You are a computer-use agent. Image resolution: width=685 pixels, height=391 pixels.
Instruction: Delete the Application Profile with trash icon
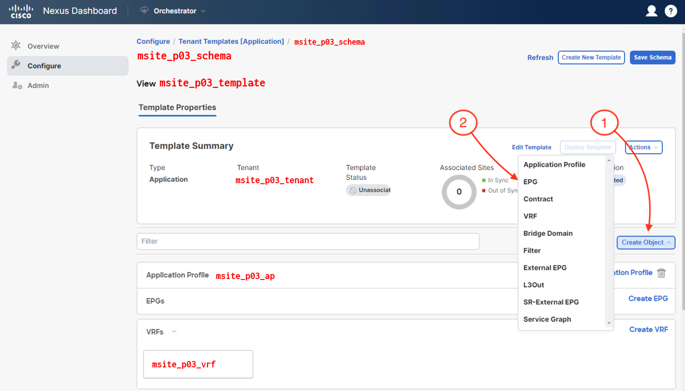(661, 273)
